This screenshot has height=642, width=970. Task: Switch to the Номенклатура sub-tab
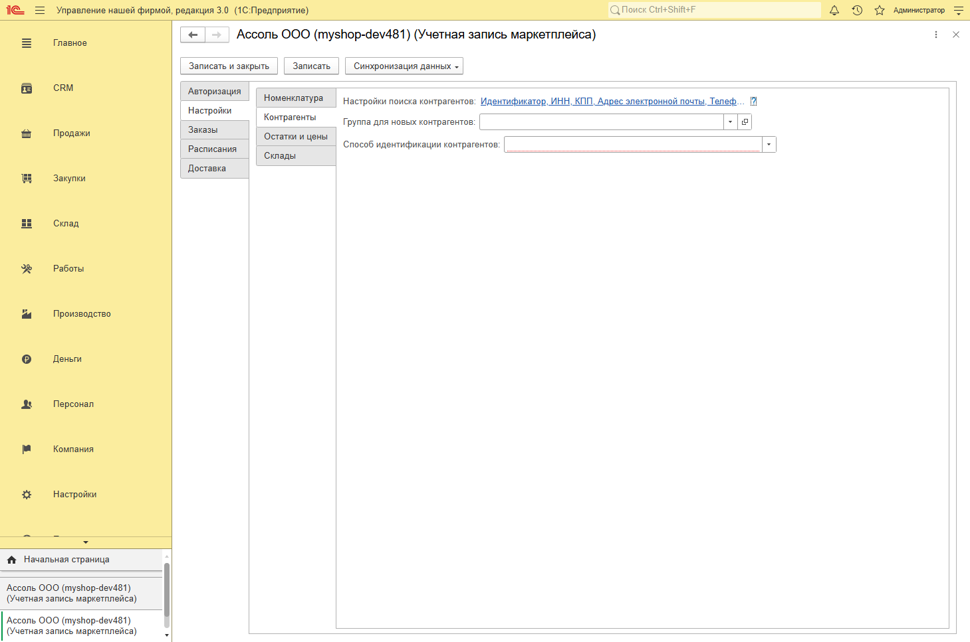click(296, 98)
